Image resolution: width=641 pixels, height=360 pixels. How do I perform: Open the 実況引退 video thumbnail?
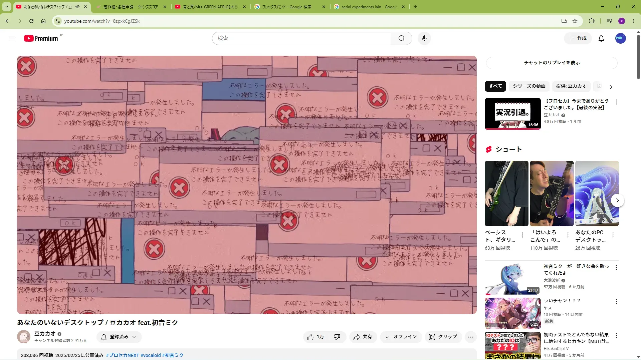(512, 114)
